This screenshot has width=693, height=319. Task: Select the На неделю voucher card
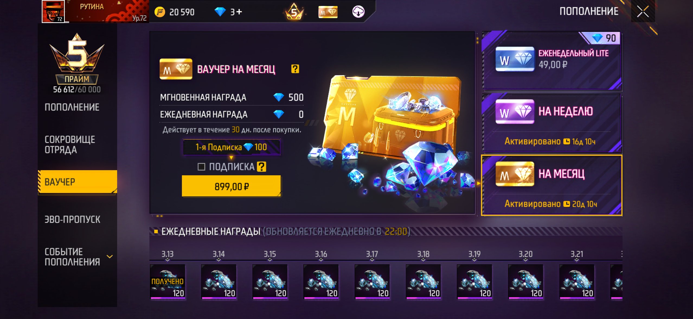pyautogui.click(x=551, y=123)
